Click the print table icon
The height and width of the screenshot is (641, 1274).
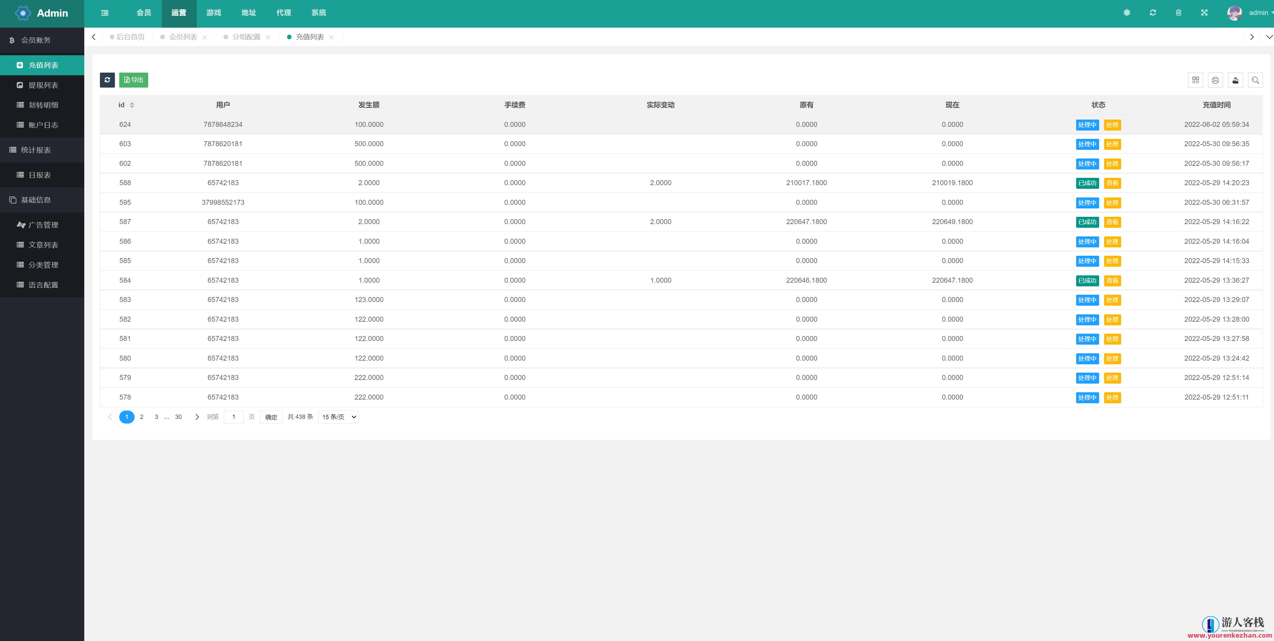point(1215,80)
